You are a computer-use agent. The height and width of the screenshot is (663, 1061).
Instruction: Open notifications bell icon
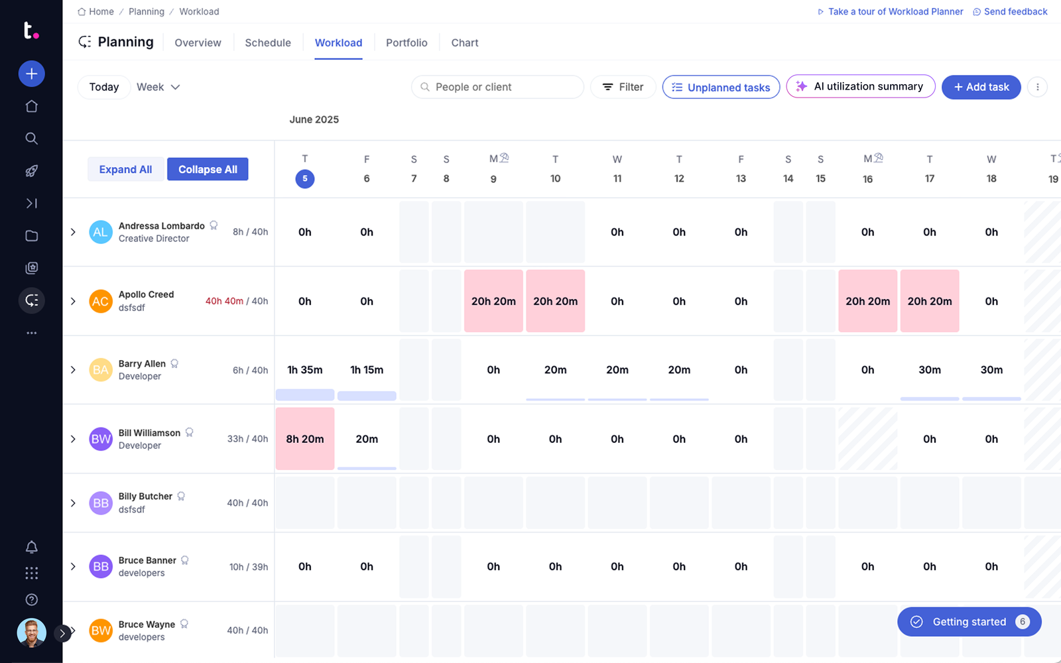tap(31, 547)
